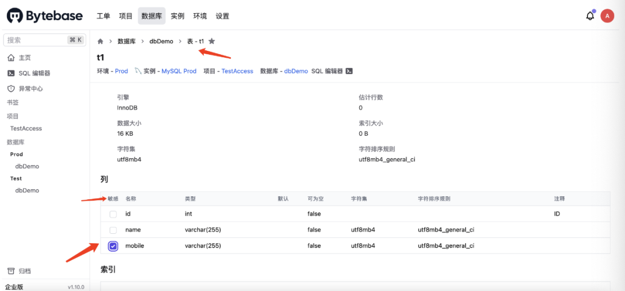Click the 'id' column name cell
Image resolution: width=625 pixels, height=291 pixels.
coord(128,214)
